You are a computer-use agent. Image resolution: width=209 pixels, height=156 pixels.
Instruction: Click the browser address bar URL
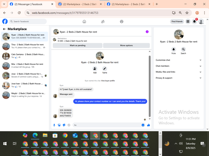point(65,13)
